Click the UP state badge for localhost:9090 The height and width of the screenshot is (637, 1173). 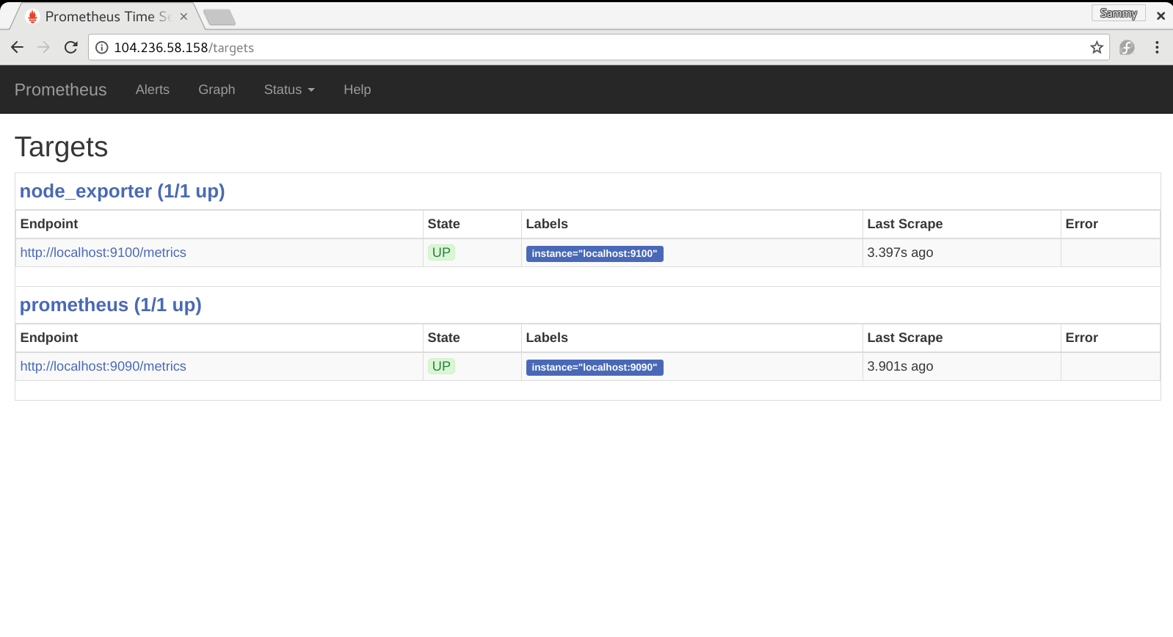pyautogui.click(x=441, y=366)
